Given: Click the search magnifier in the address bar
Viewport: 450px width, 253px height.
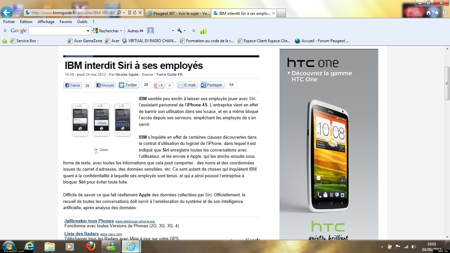Looking at the screenshot, I should pos(119,13).
